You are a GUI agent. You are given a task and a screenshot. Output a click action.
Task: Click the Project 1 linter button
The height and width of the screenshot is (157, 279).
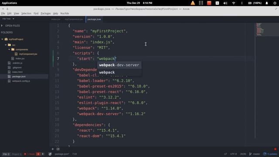pyautogui.click(x=17, y=154)
